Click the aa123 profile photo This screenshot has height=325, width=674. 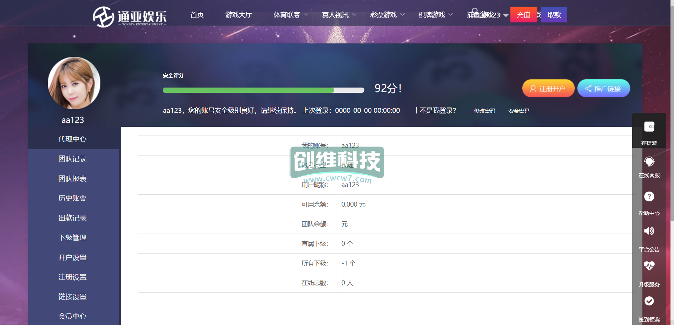(74, 83)
